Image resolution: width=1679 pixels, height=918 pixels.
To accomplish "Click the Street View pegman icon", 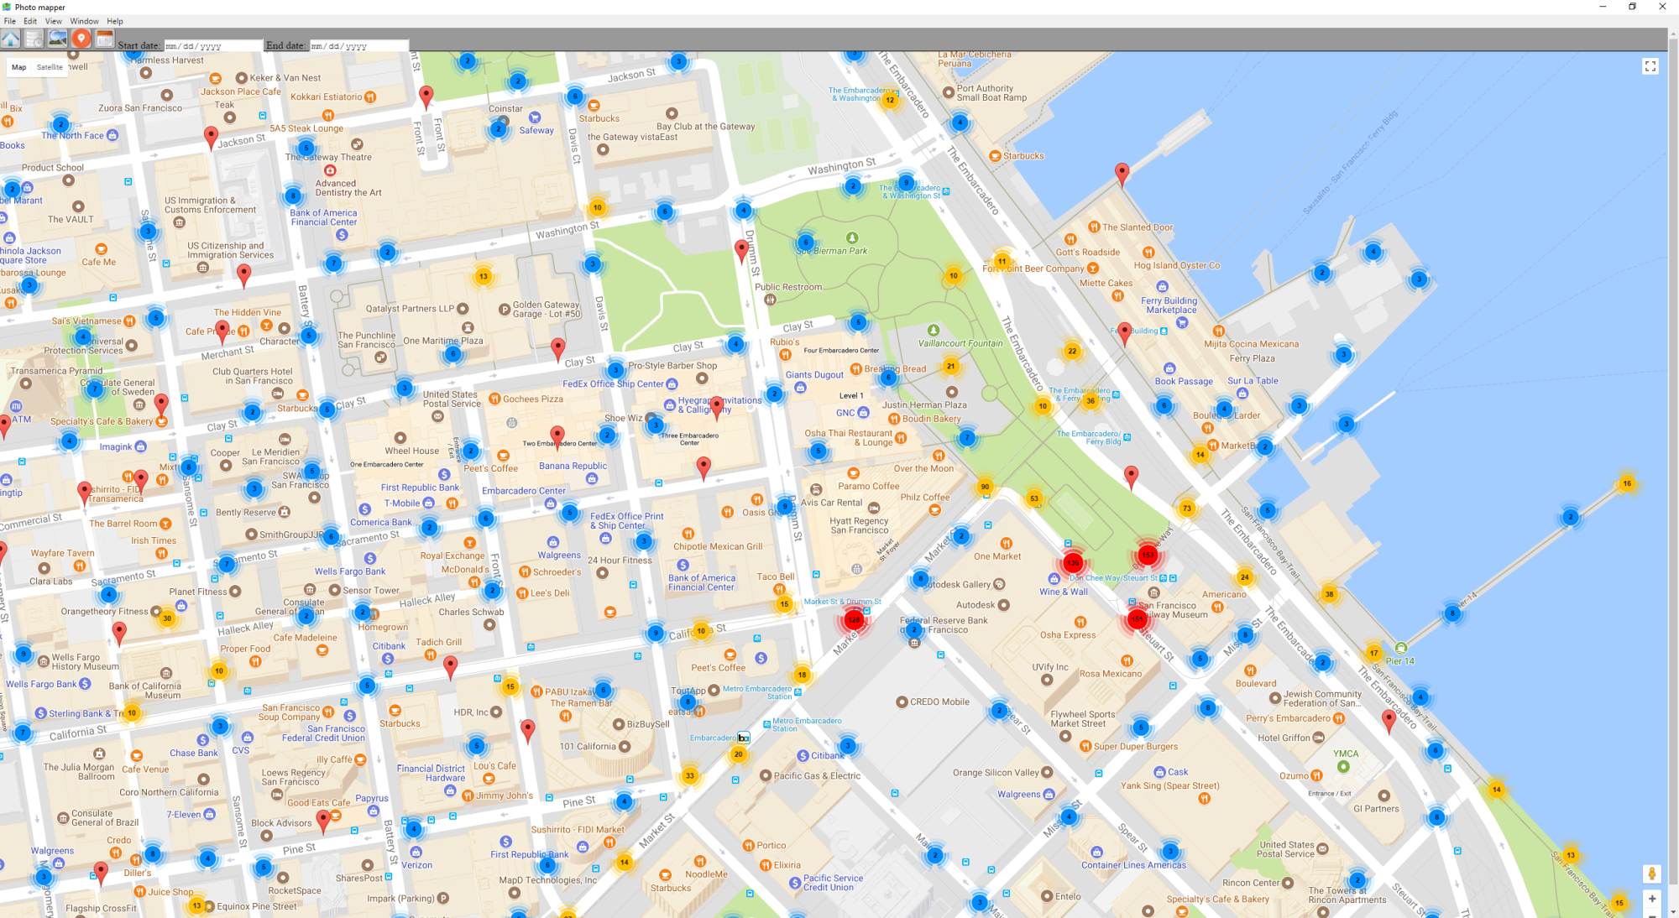I will (1651, 874).
